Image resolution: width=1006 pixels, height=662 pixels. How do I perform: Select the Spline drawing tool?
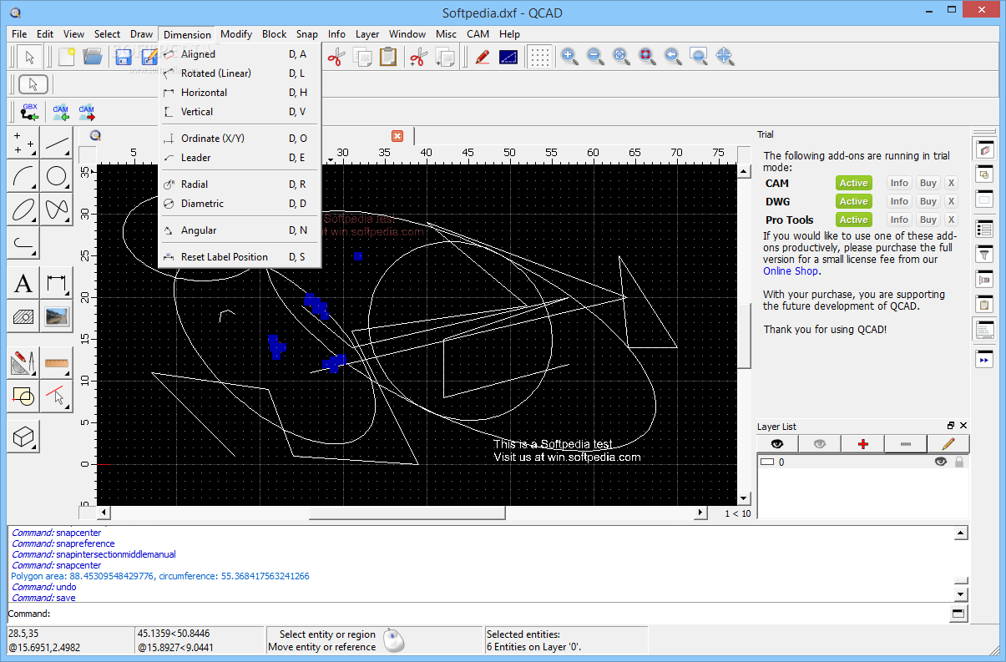tap(57, 209)
